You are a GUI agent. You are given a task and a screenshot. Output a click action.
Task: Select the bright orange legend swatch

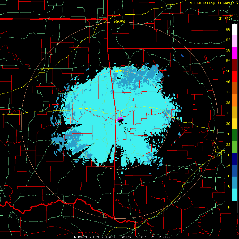pos(234,100)
